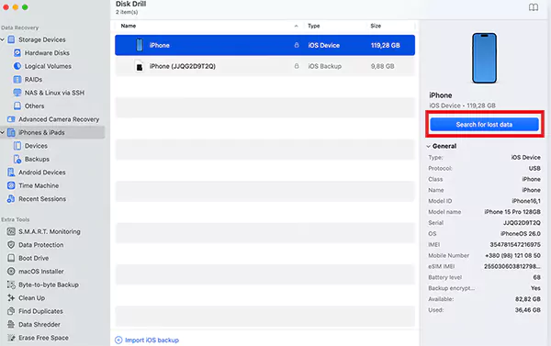Click the iPhone preview image in details panel
This screenshot has height=346, width=551.
point(484,58)
